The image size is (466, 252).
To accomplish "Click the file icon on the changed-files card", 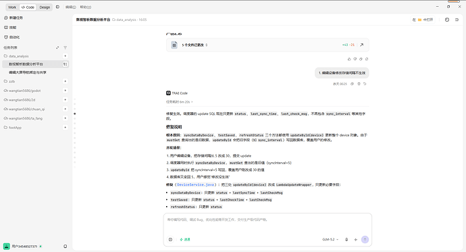I will 174,45.
